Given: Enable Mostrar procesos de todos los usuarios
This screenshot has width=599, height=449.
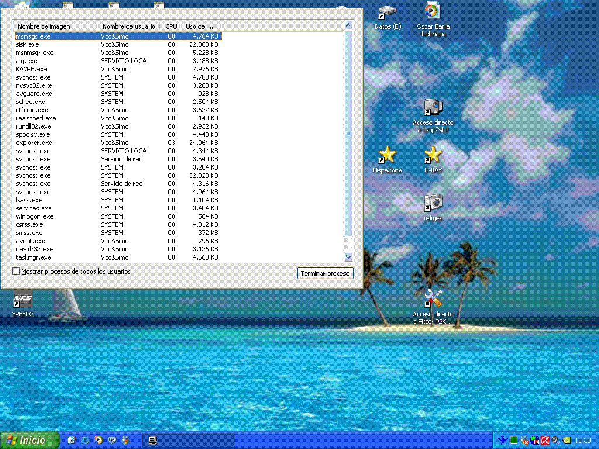Looking at the screenshot, I should (x=16, y=271).
